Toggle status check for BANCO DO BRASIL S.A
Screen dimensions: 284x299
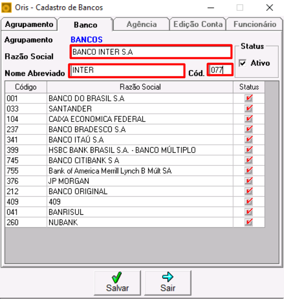pos(249,99)
